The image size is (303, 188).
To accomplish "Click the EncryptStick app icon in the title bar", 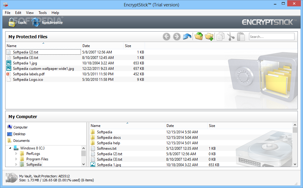I will [x=5, y=4].
